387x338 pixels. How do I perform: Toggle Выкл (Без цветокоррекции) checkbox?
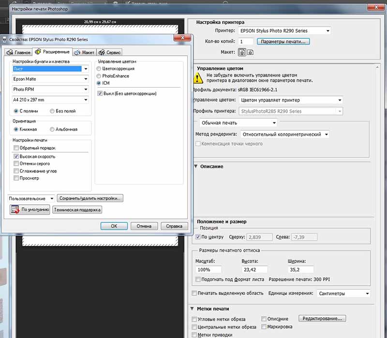100,93
